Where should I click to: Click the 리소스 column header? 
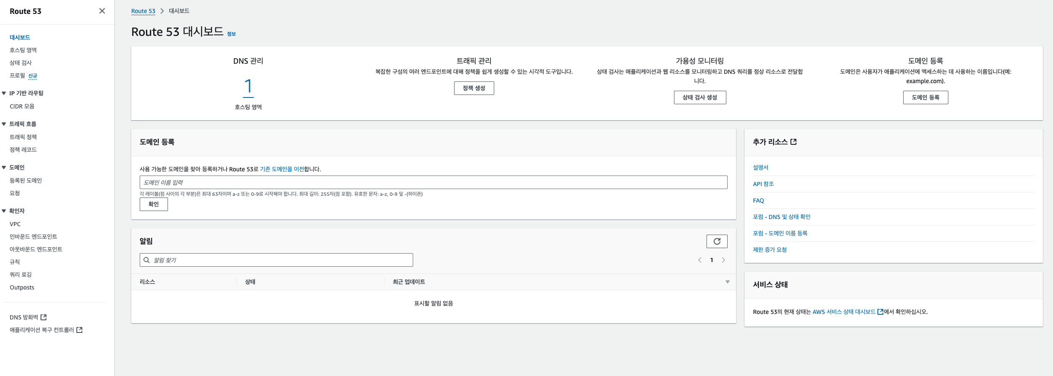point(147,282)
